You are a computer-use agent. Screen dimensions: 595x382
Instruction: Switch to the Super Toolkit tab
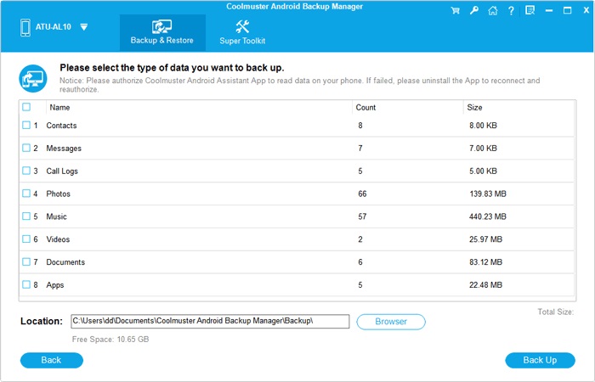[242, 32]
